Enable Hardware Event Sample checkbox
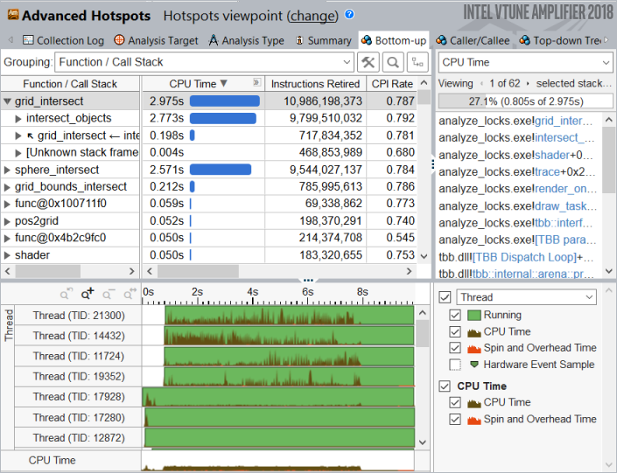Screen dimensions: 617x473 coord(455,365)
